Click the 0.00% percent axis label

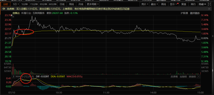click(x=205, y=38)
